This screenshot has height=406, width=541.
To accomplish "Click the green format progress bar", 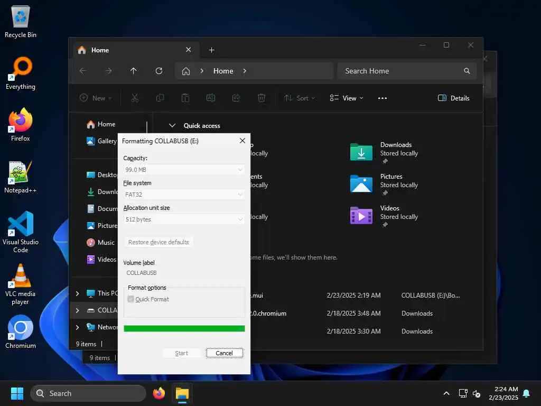I will (x=184, y=328).
